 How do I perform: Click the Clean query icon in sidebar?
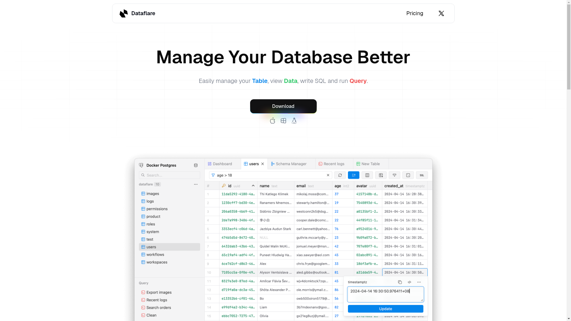click(x=143, y=315)
